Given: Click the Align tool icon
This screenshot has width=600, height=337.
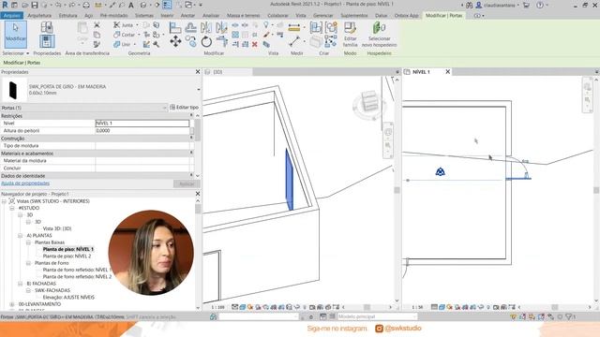Looking at the screenshot, I should tap(175, 27).
